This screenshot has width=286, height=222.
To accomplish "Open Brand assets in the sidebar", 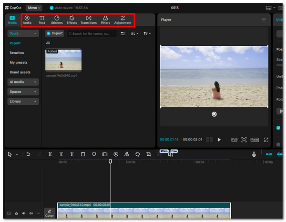I will coord(20,72).
